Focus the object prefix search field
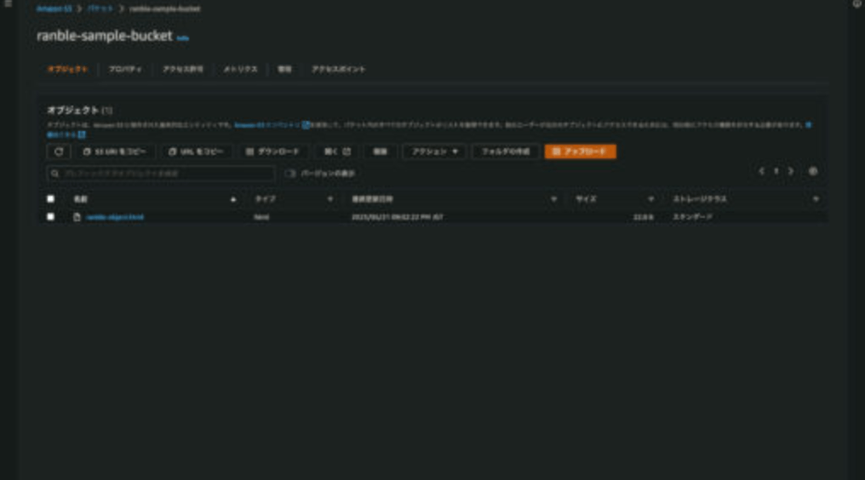This screenshot has width=865, height=480. point(161,174)
